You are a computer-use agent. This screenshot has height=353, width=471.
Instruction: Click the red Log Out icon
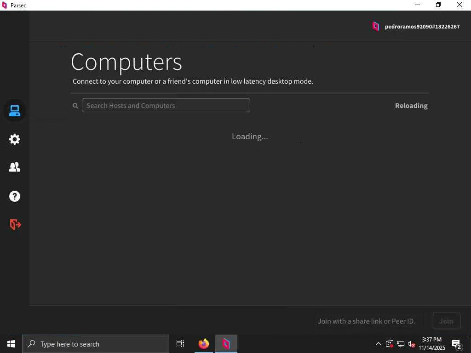tap(15, 224)
